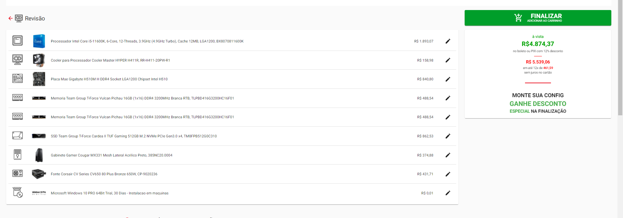Click the R$ 1.893,07 processor price

423,41
